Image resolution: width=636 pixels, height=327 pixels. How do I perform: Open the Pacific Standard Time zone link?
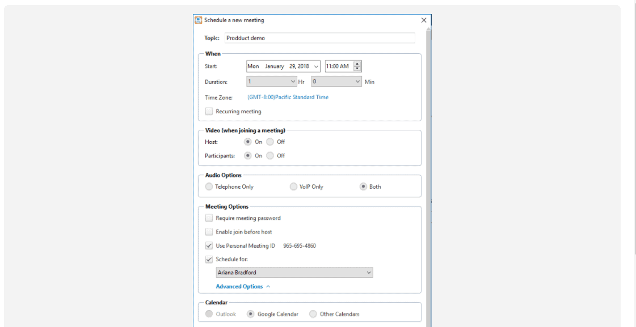(288, 97)
